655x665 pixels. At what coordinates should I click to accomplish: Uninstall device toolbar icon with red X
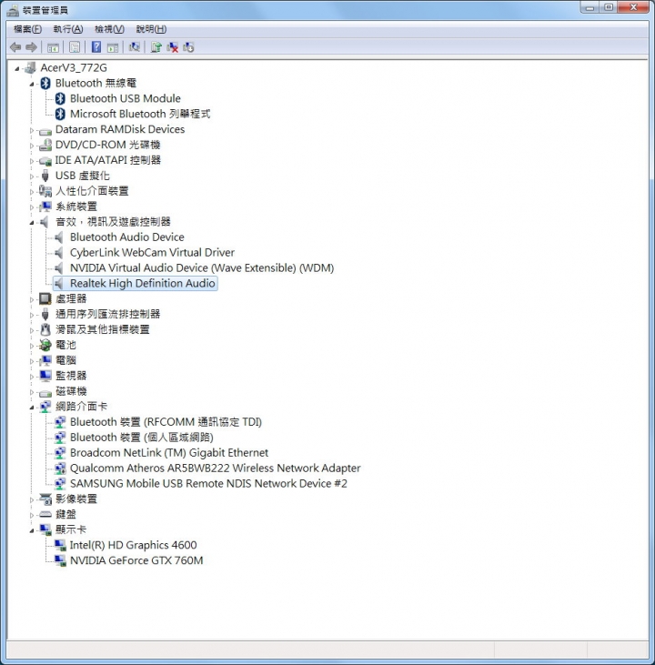coord(172,47)
